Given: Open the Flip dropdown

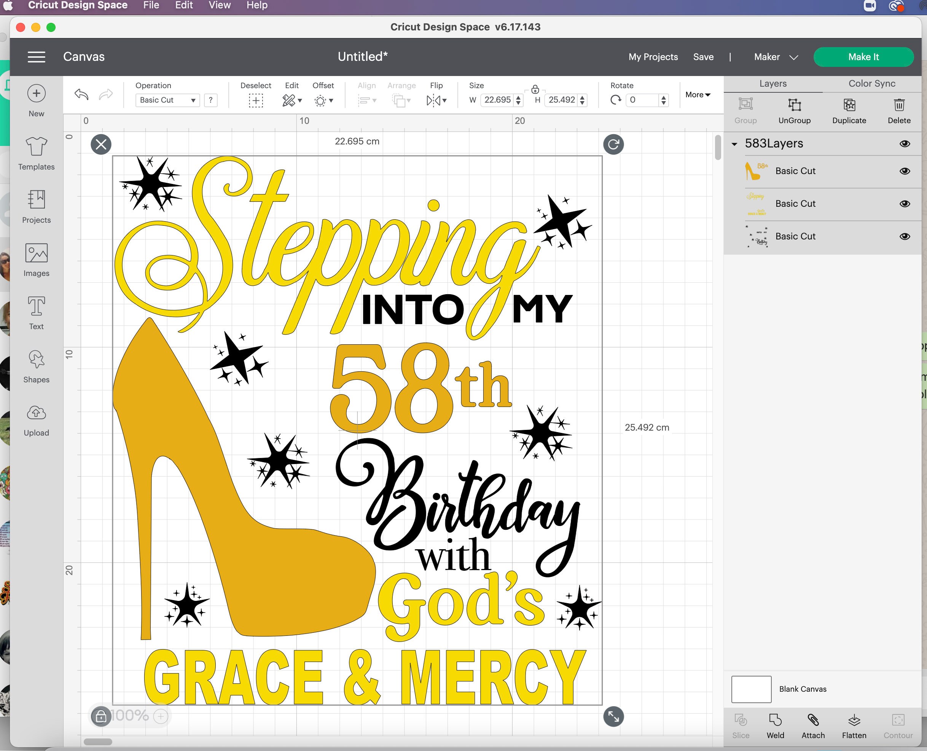Looking at the screenshot, I should point(436,101).
